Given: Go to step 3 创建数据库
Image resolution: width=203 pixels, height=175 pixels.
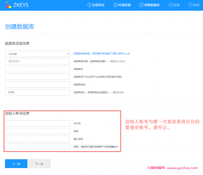Looking at the screenshot, I should pyautogui.click(x=149, y=5).
